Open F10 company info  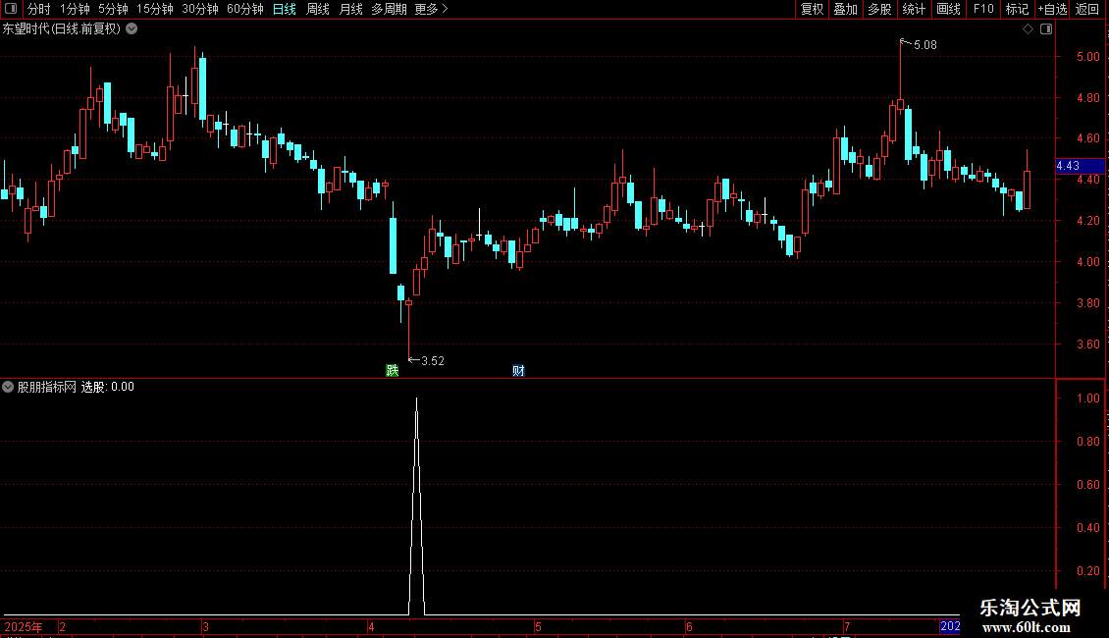point(983,9)
